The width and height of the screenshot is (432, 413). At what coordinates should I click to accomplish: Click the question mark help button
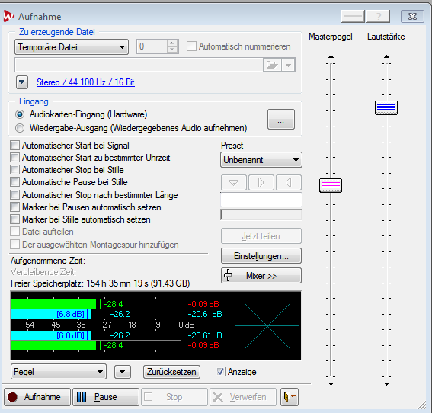click(x=378, y=16)
